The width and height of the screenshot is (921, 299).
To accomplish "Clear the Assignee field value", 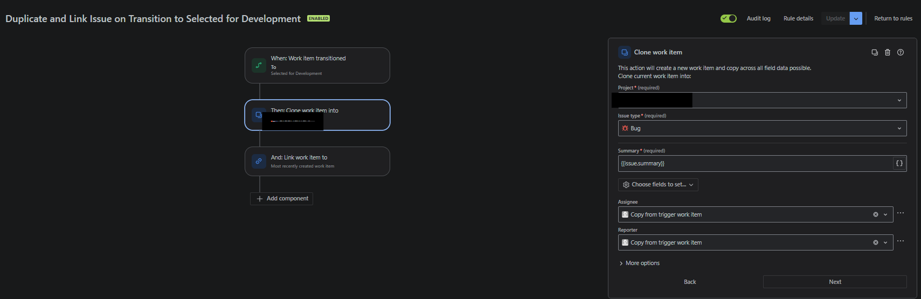I will coord(876,214).
